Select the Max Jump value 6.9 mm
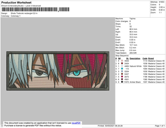Viewport: 166px width, 128px height. (133, 50)
